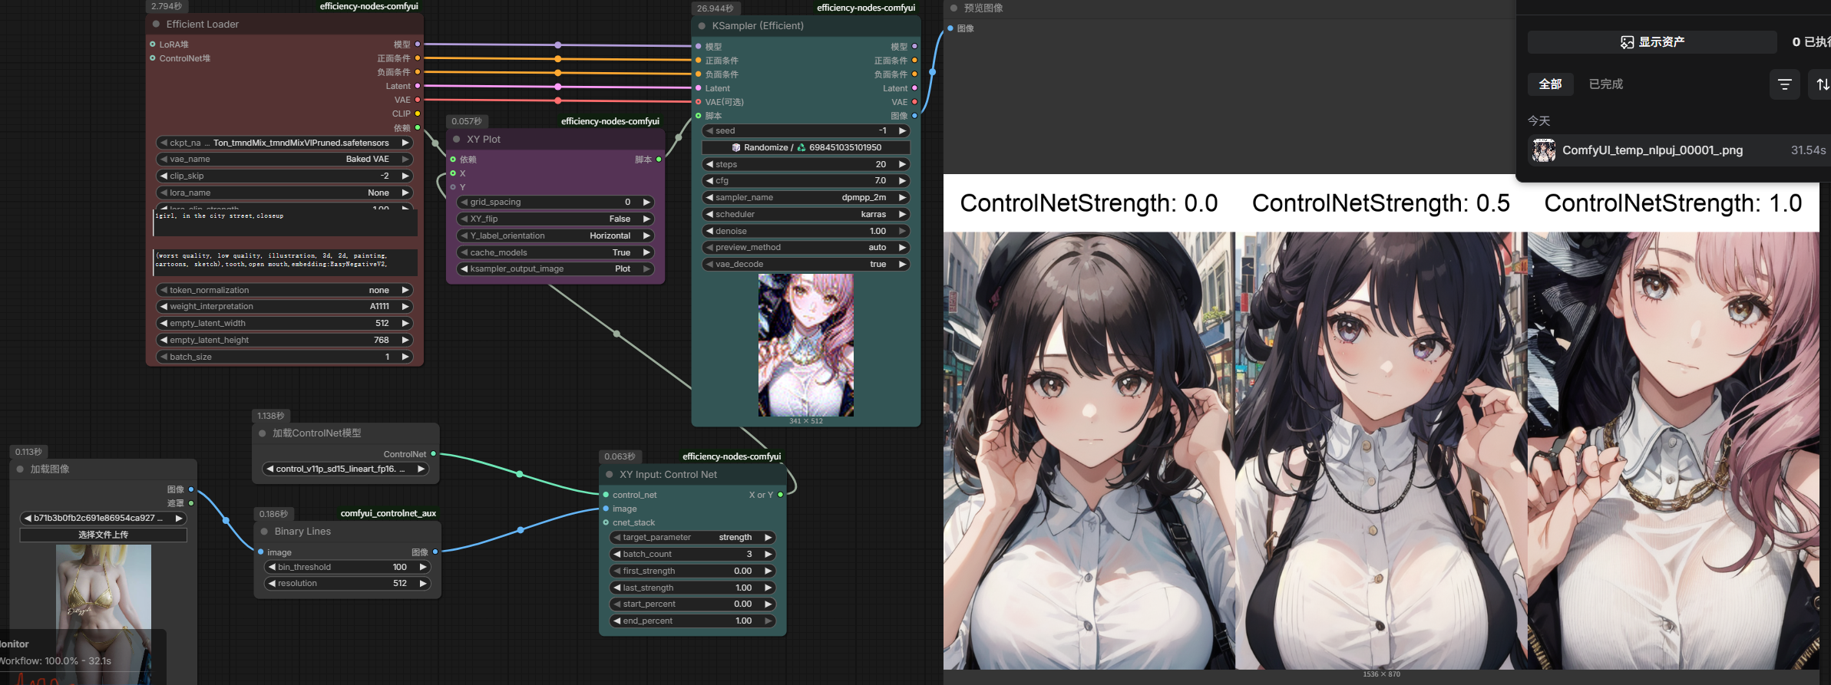Decrease batch_count with left arrow
Image resolution: width=1831 pixels, height=685 pixels.
(616, 555)
